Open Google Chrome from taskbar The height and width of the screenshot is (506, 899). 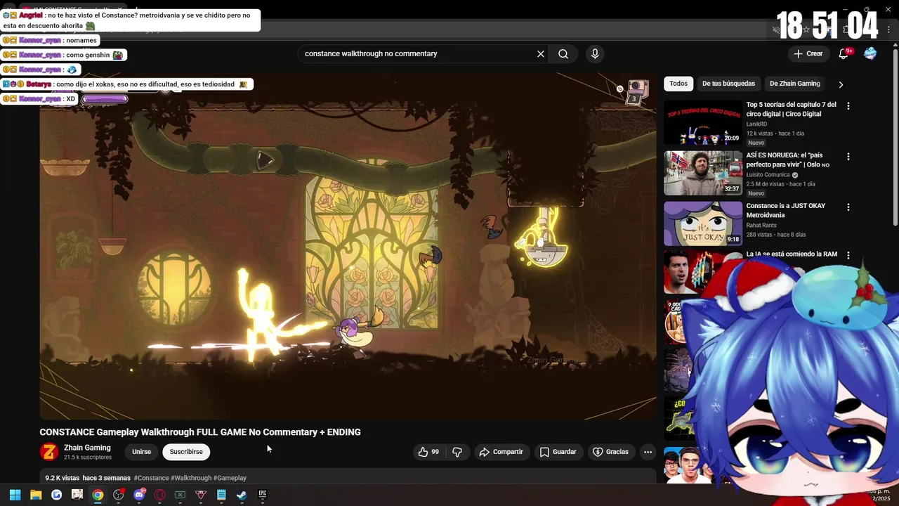[x=98, y=495]
